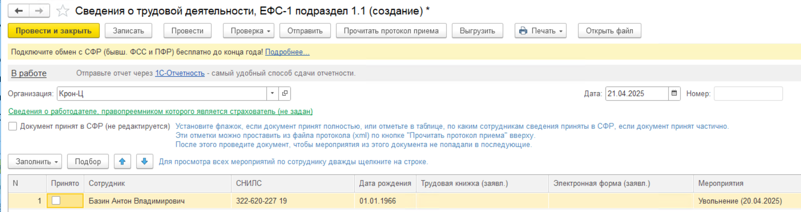801x212 pixels.
Task: Click the 'Мероприятия' column header
Action: [747, 183]
